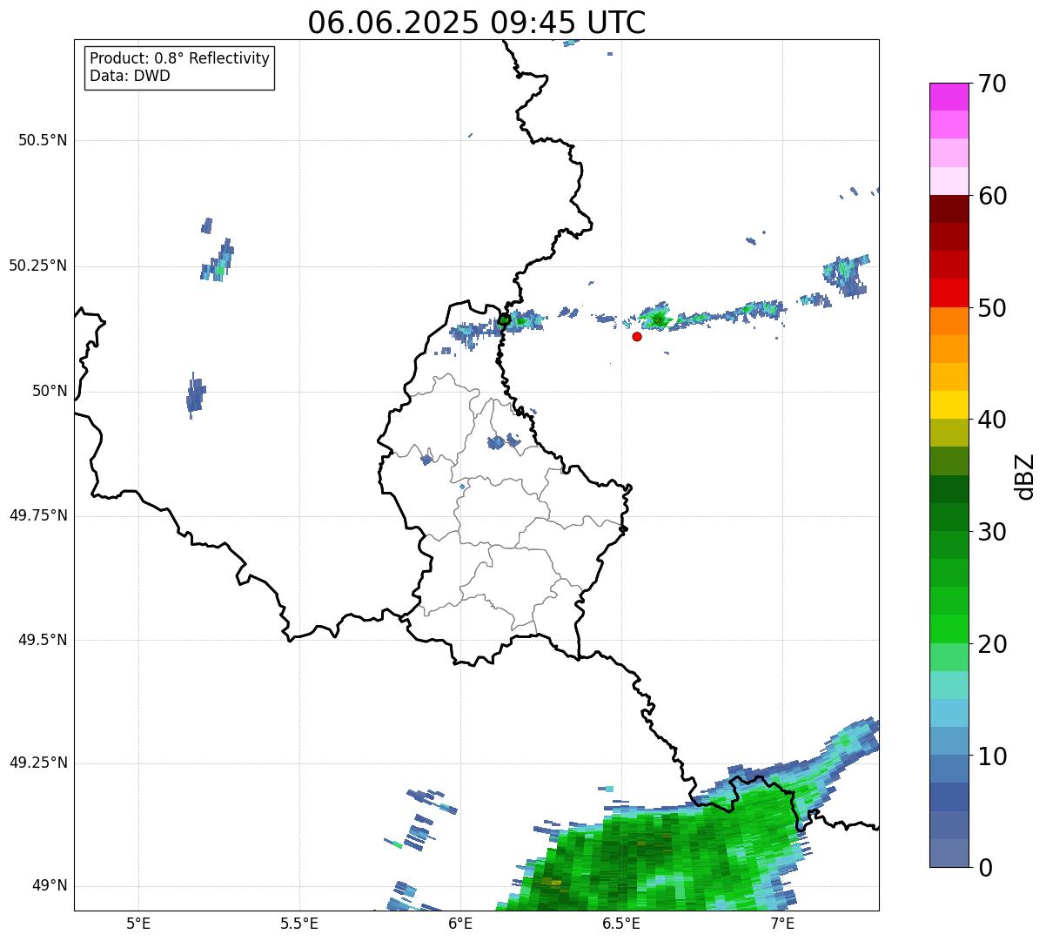The height and width of the screenshot is (941, 1046).
Task: Click the 10 colorbar tick label
Action: [x=993, y=756]
